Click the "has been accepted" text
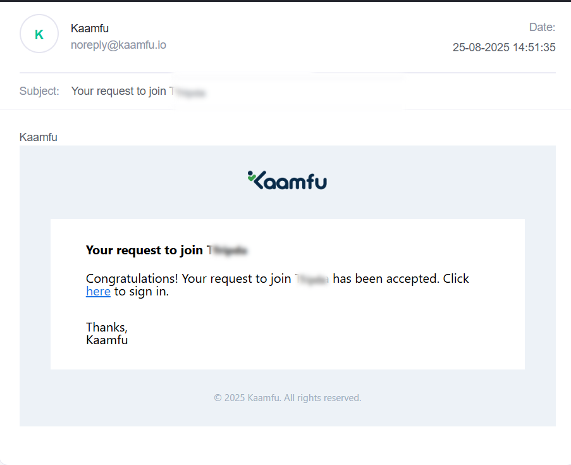The image size is (571, 465). point(385,279)
